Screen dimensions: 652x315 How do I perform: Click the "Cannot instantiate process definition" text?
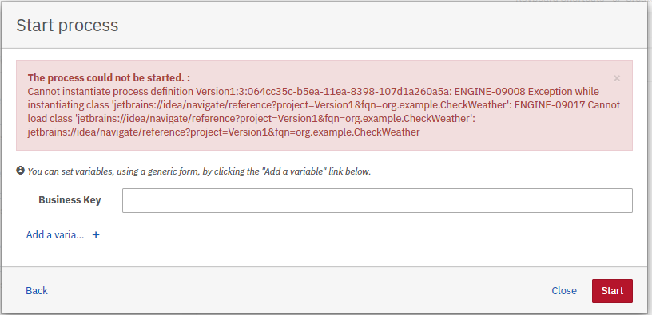tap(110, 91)
